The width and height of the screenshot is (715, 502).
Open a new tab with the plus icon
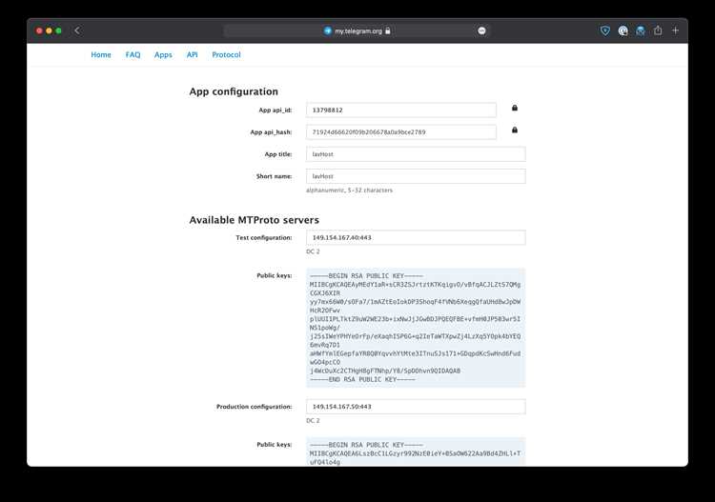675,30
